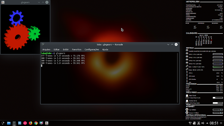Open the clipboard scissors tray icon
The height and width of the screenshot is (126, 224).
tap(198, 123)
